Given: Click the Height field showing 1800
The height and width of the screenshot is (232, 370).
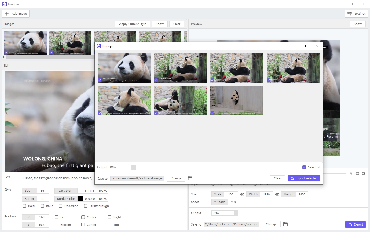Looking at the screenshot, I should (x=302, y=194).
